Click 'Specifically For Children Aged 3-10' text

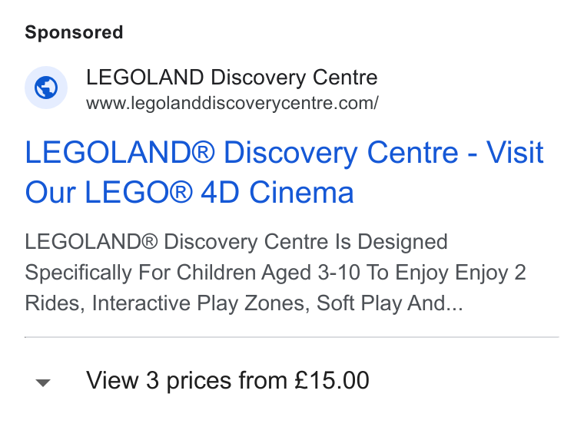[193, 273]
